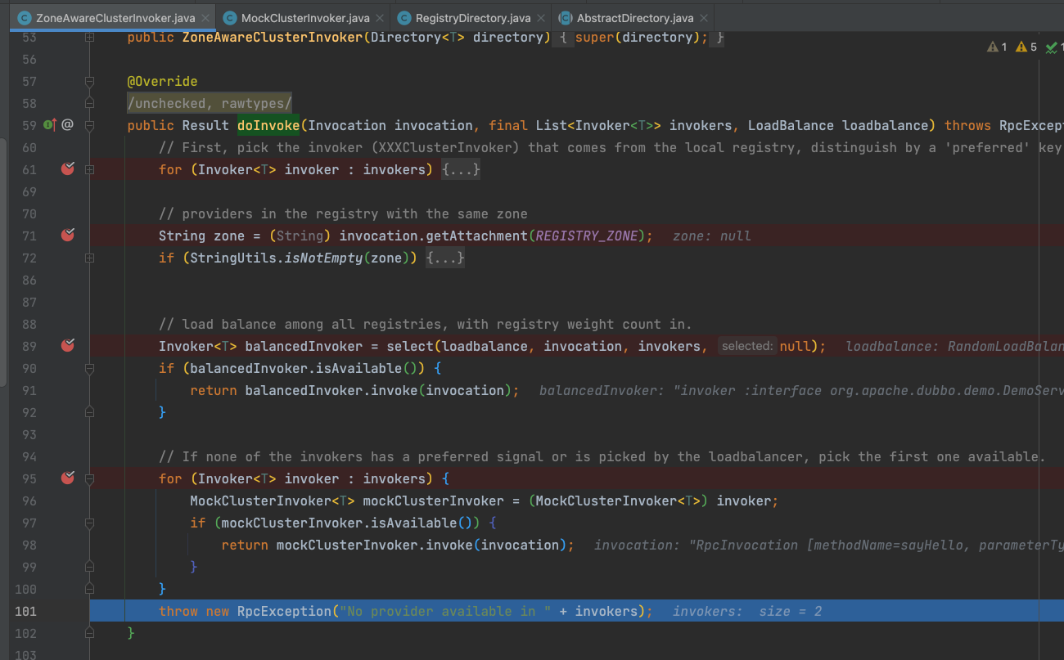Screen dimensions: 1064x660
Task: Click the {...} placeholder on line 61
Action: coord(461,169)
